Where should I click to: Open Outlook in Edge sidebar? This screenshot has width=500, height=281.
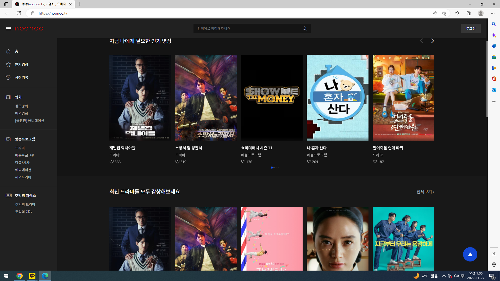tap(494, 90)
